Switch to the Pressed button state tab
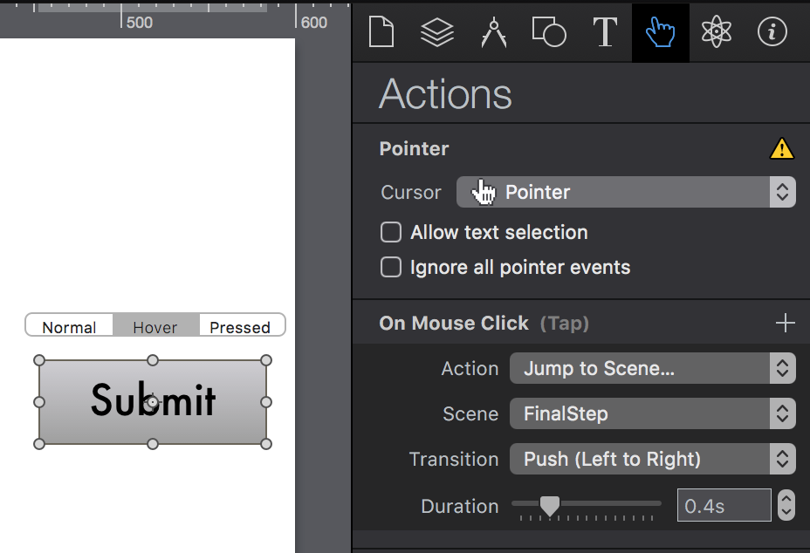 (240, 327)
